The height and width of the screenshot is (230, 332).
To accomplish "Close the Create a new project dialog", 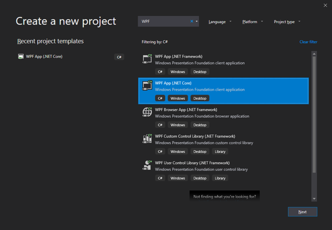I will tap(325, 5).
